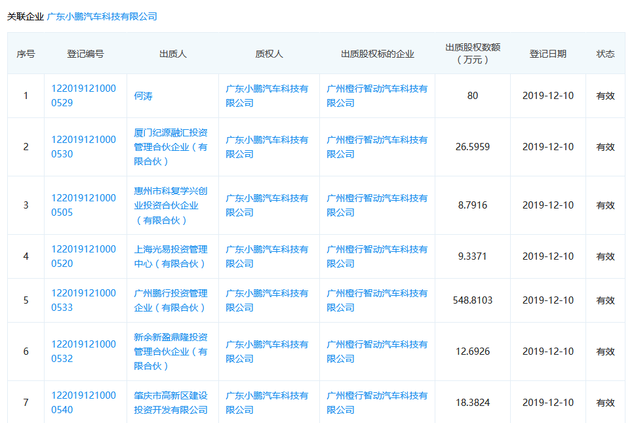Select row 1 date 2019-12-10
Screen dimensions: 634x423
coord(548,96)
